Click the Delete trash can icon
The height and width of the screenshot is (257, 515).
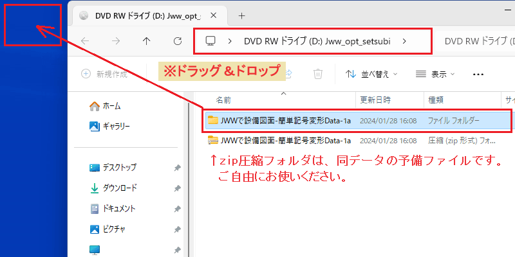pyautogui.click(x=317, y=74)
